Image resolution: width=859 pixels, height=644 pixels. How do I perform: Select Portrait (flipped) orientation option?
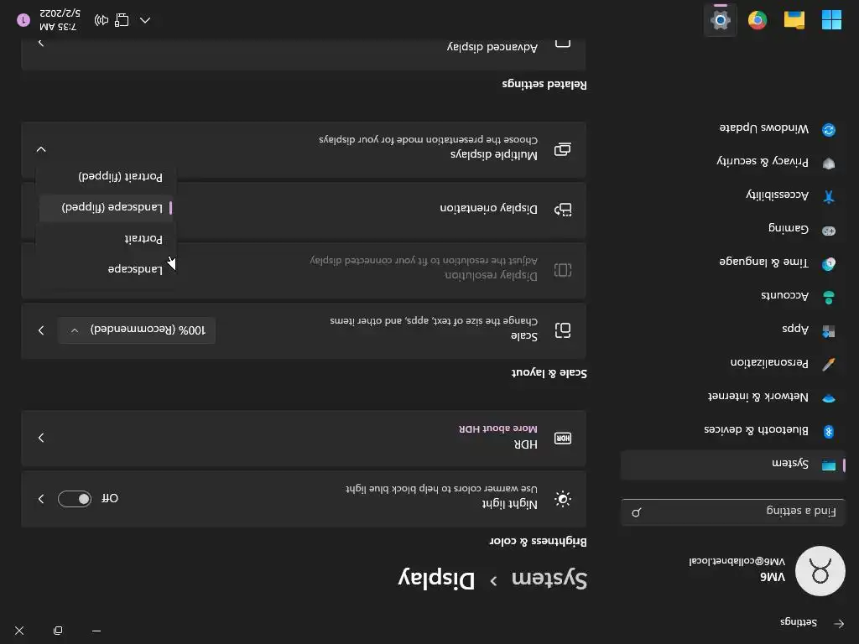[107, 177]
